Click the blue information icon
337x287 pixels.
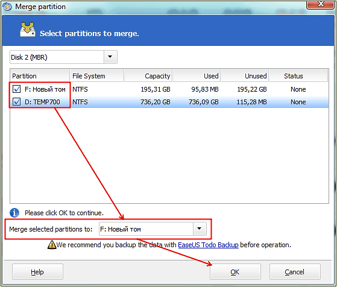[14, 213]
